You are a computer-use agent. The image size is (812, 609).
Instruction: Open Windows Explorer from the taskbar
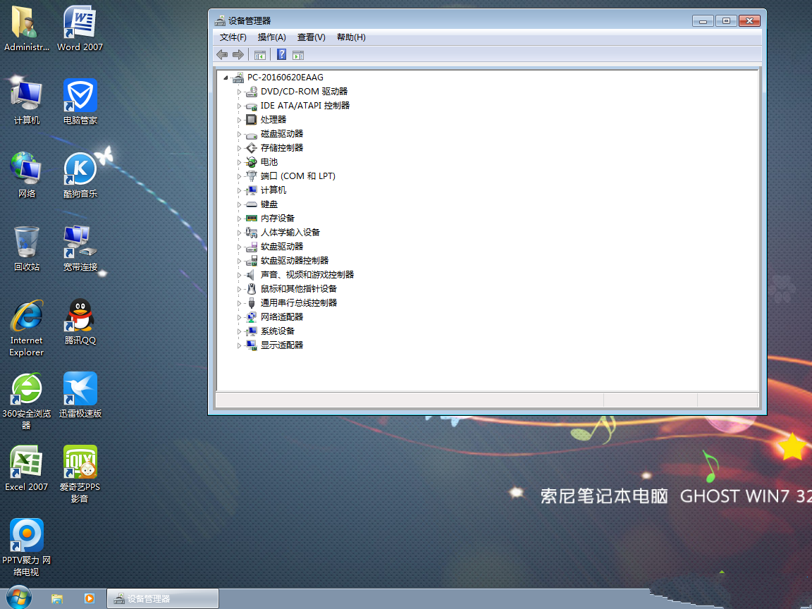[57, 598]
